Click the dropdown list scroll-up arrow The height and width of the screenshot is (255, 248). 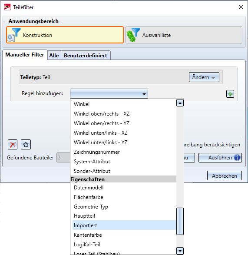180,103
